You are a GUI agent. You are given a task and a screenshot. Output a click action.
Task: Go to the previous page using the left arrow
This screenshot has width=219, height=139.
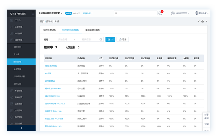[199, 21]
